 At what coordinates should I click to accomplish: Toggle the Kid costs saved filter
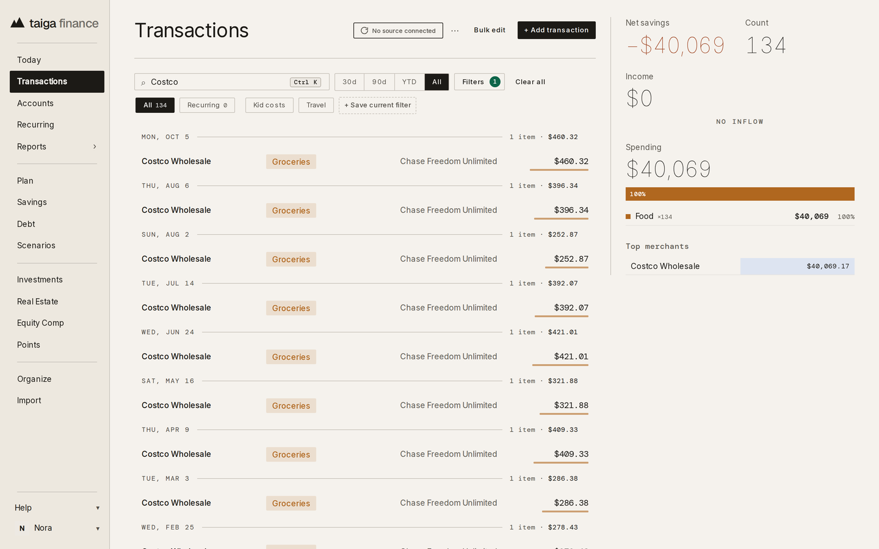pos(269,105)
